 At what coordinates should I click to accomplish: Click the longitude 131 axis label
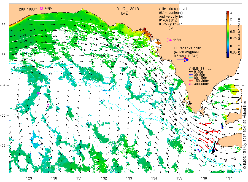(79, 178)
